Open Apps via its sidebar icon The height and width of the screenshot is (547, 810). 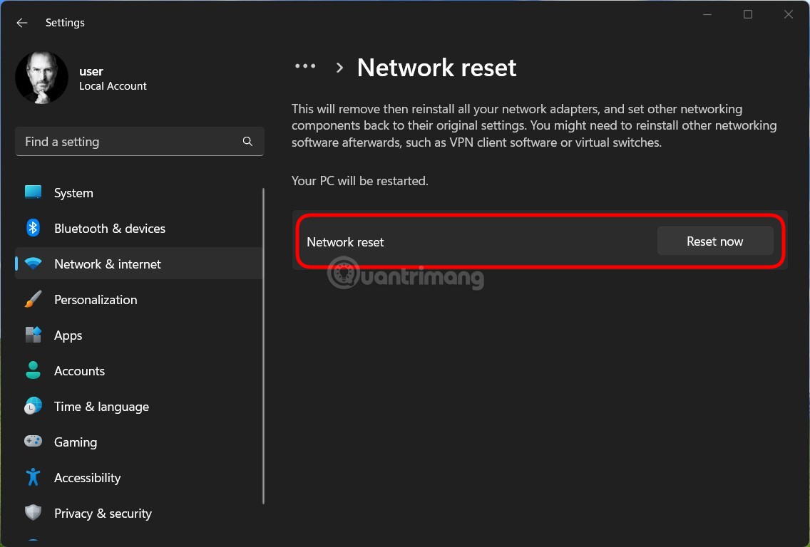(x=33, y=335)
